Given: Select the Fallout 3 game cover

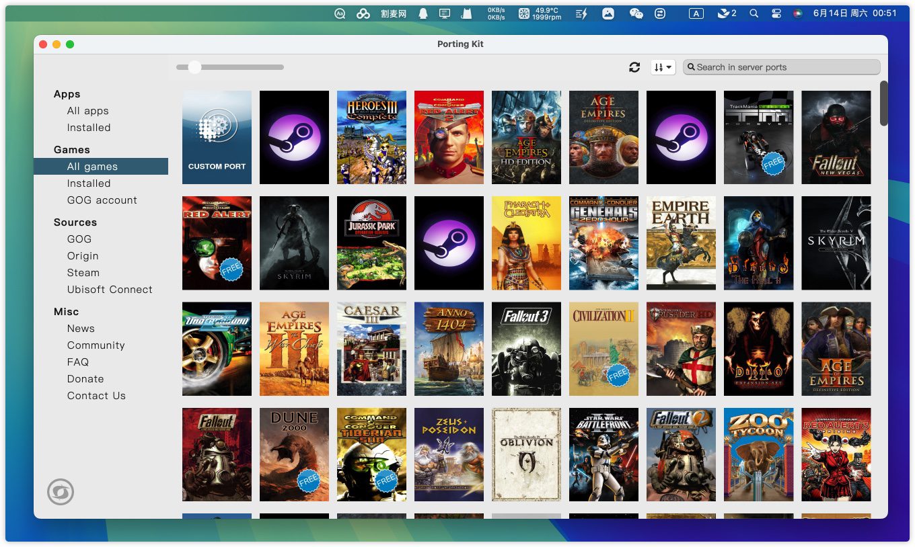Looking at the screenshot, I should [526, 349].
